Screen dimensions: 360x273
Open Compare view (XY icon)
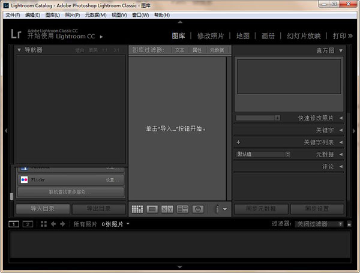pyautogui.click(x=167, y=209)
